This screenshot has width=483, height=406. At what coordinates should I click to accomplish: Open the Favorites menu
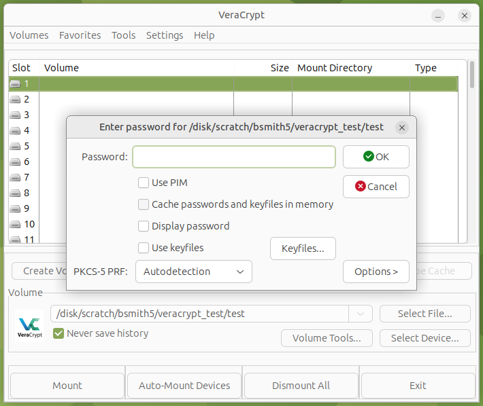point(80,35)
